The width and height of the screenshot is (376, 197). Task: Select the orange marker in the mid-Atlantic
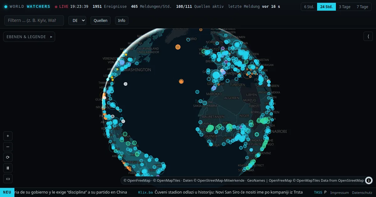[181, 81]
